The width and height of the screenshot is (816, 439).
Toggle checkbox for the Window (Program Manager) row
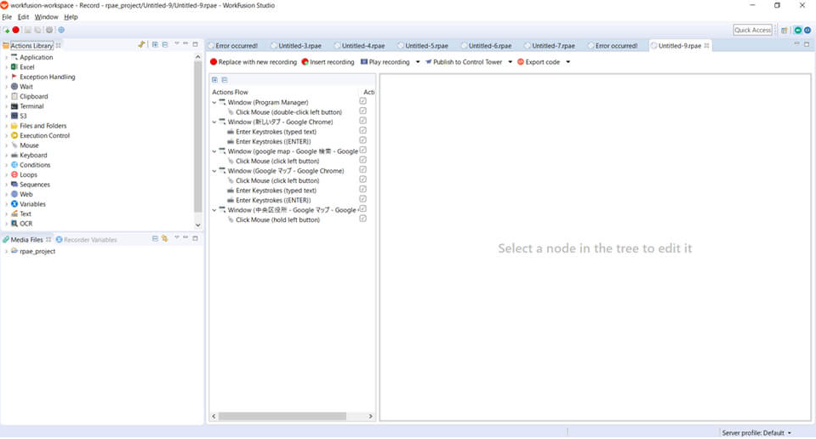[x=362, y=101]
